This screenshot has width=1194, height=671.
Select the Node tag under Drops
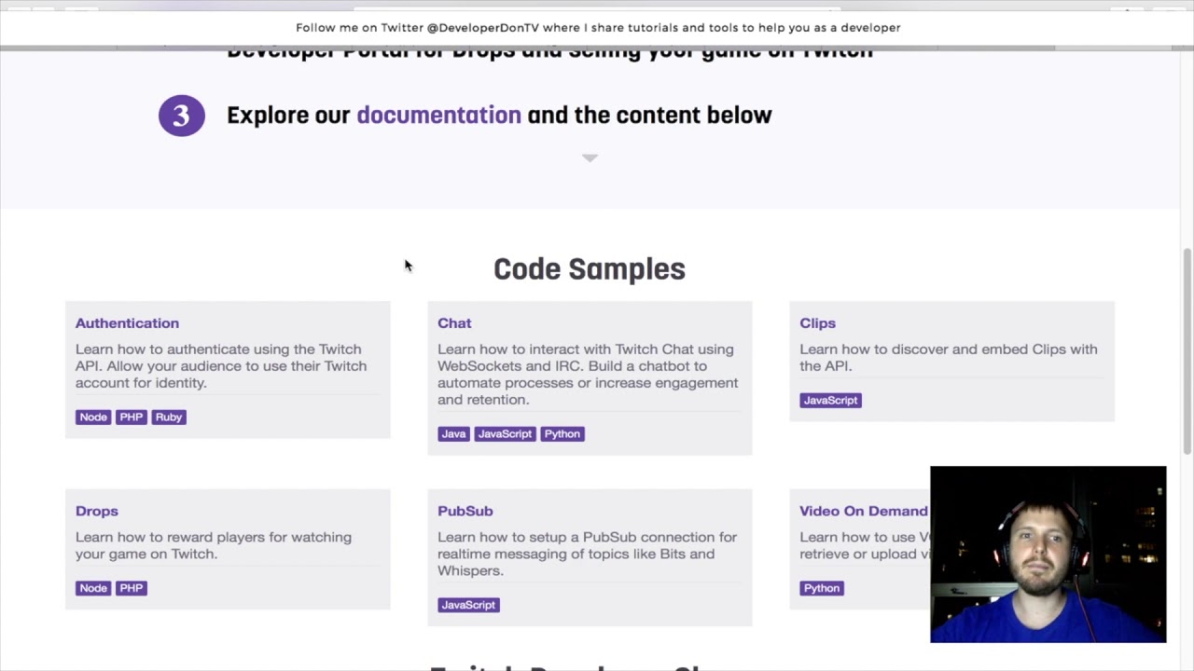[93, 588]
